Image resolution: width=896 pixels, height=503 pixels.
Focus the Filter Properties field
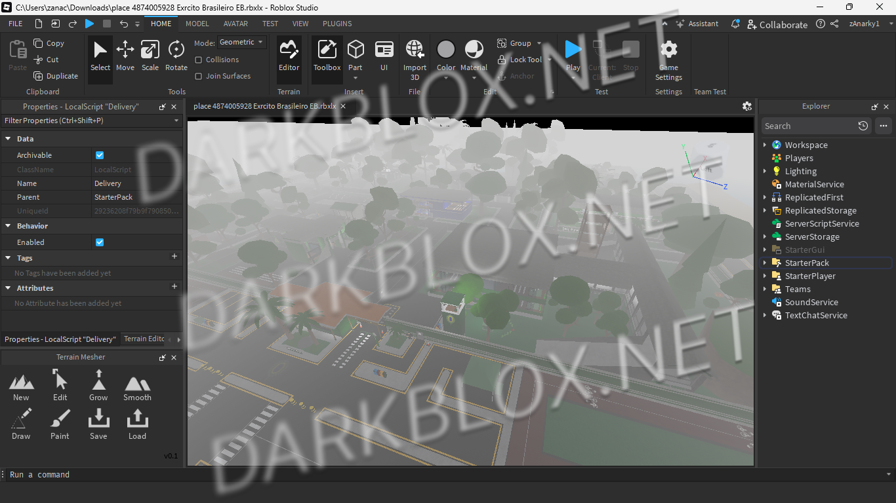[x=91, y=121]
